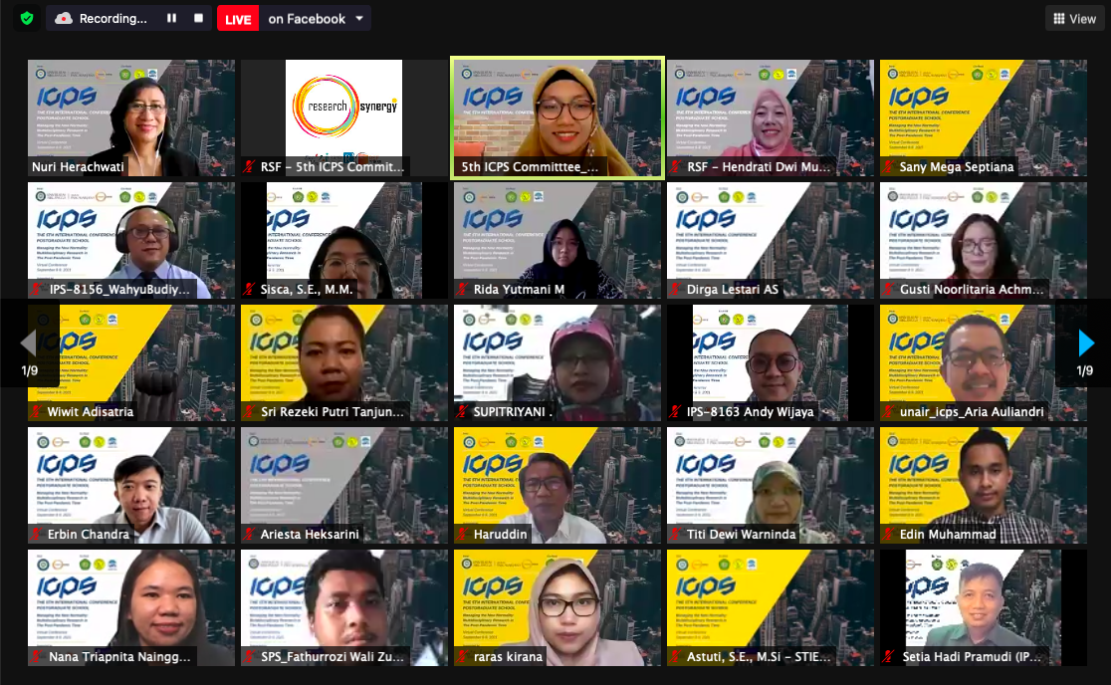
Task: Pause the cloud recording
Action: tap(171, 18)
